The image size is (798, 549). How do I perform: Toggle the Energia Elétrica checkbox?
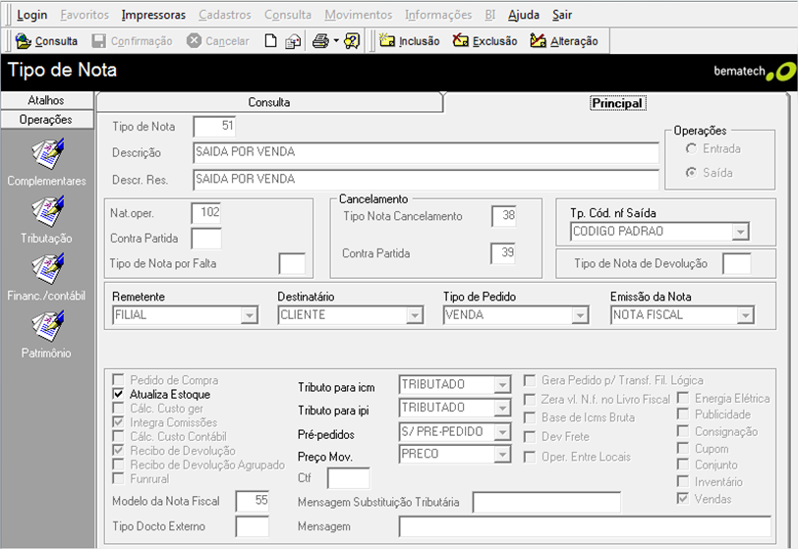click(x=682, y=398)
